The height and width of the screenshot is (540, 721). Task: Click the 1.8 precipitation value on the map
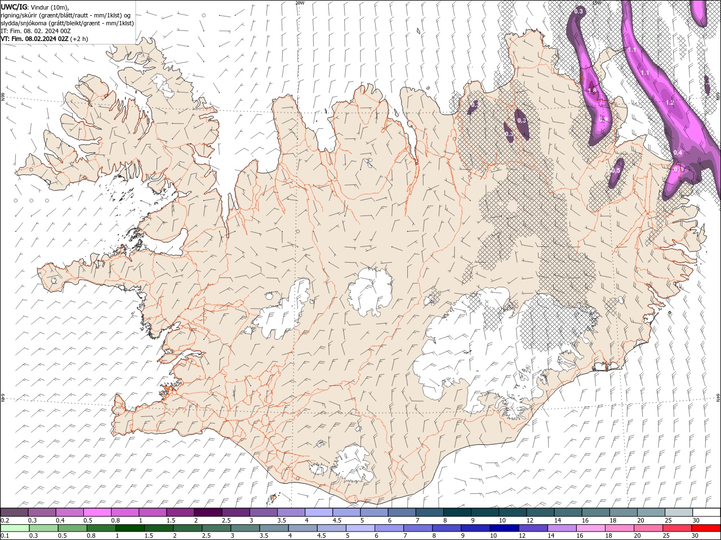click(592, 91)
